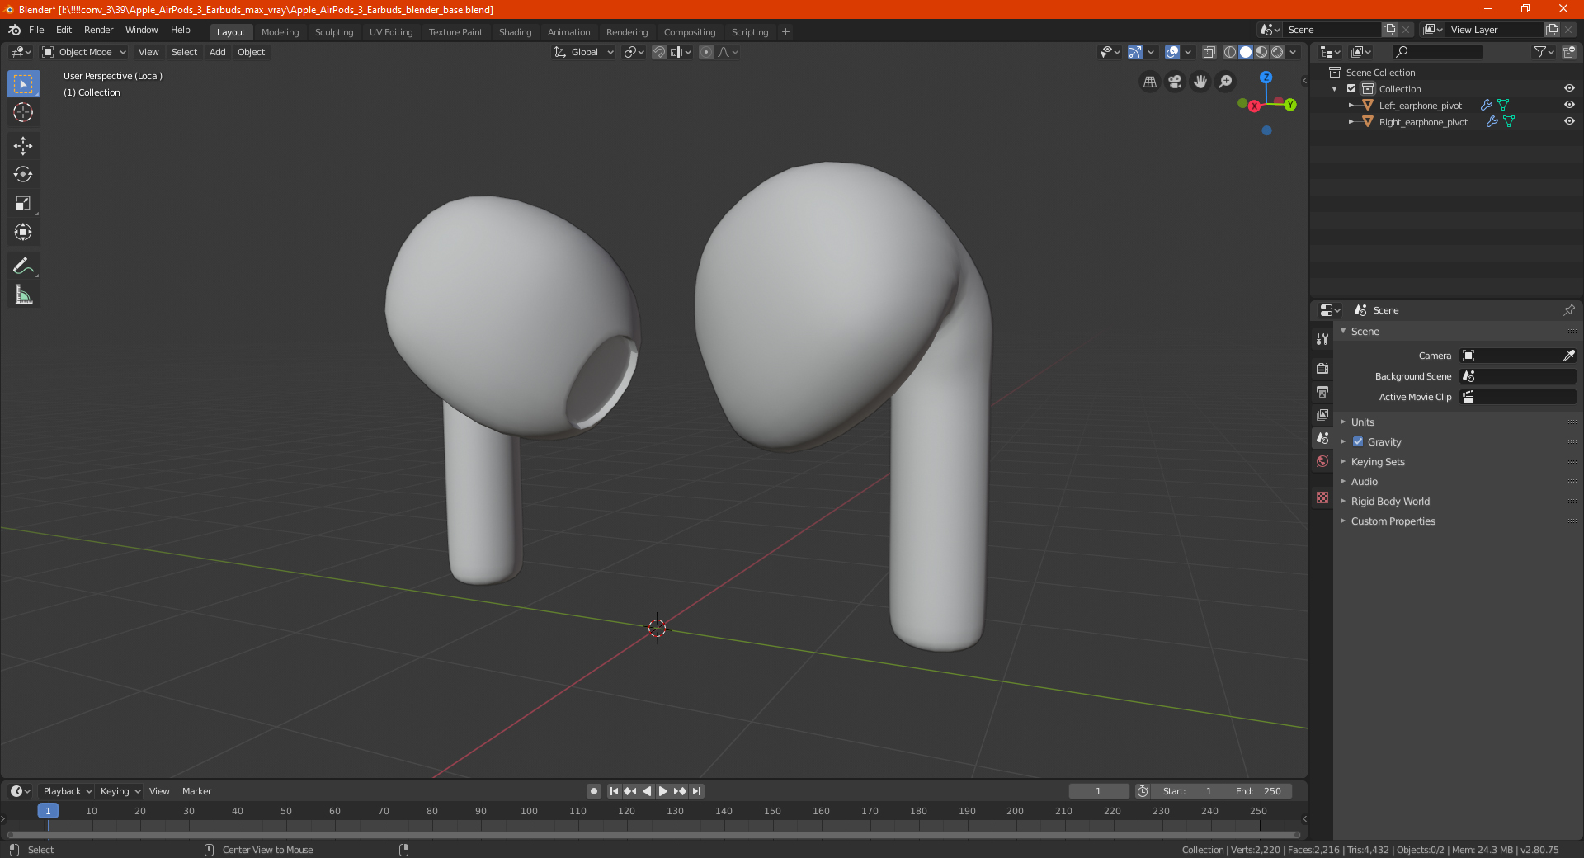Select the Rotate tool
The image size is (1584, 858).
[x=23, y=174]
